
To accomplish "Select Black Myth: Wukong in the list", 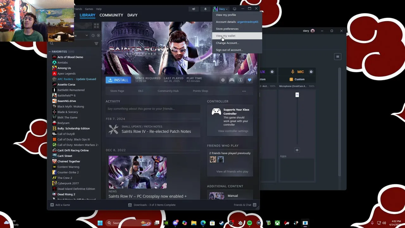I will pos(71,106).
